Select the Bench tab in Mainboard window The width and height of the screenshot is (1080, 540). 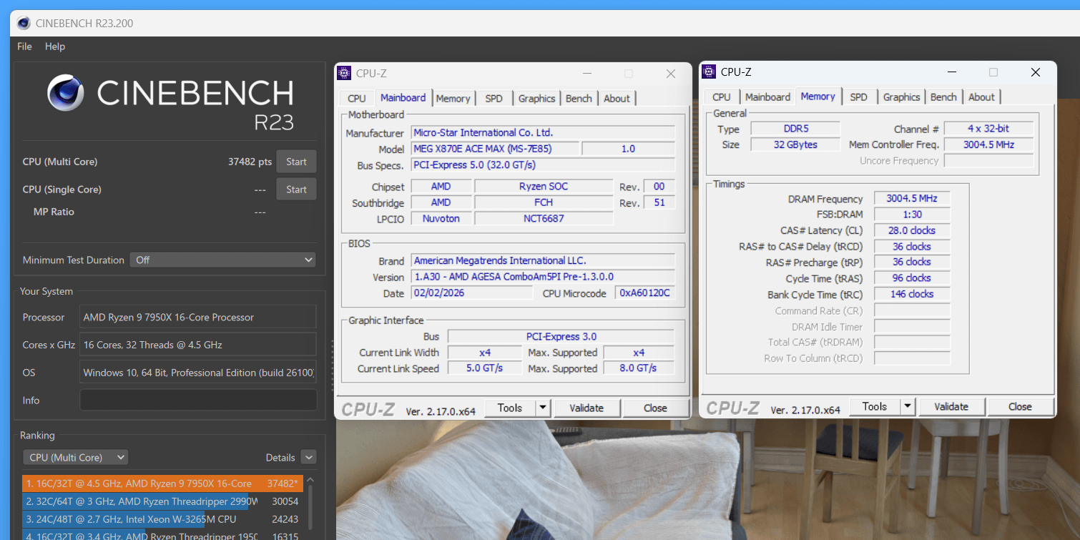point(579,98)
